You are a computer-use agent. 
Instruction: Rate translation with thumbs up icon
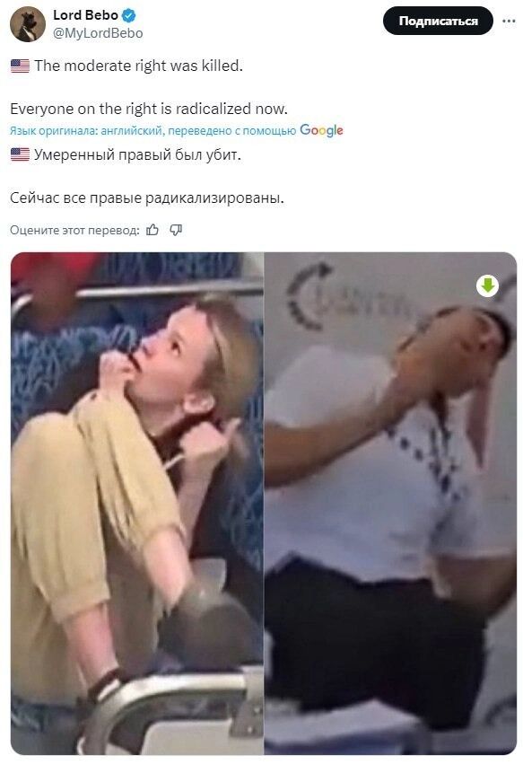click(x=153, y=230)
